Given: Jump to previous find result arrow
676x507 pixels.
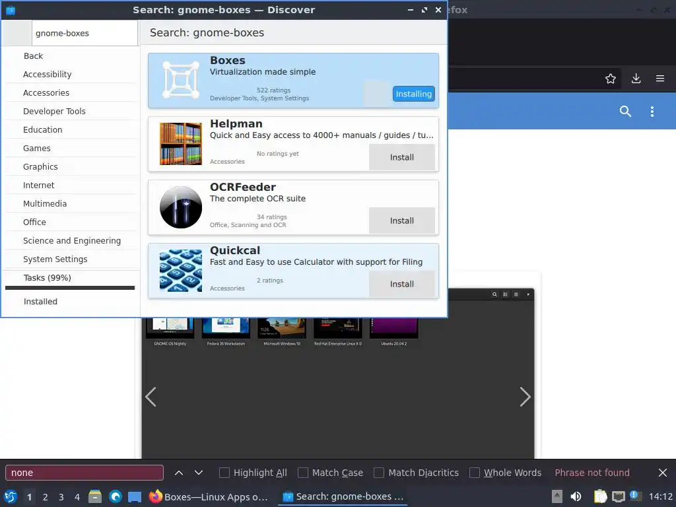Looking at the screenshot, I should tap(178, 473).
